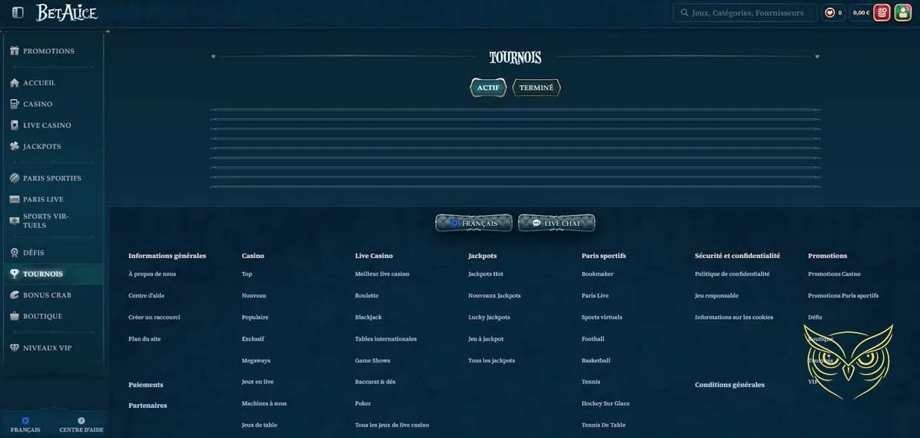Image resolution: width=920 pixels, height=438 pixels.
Task: Select Live Casino in the sidebar menu
Action: point(47,125)
